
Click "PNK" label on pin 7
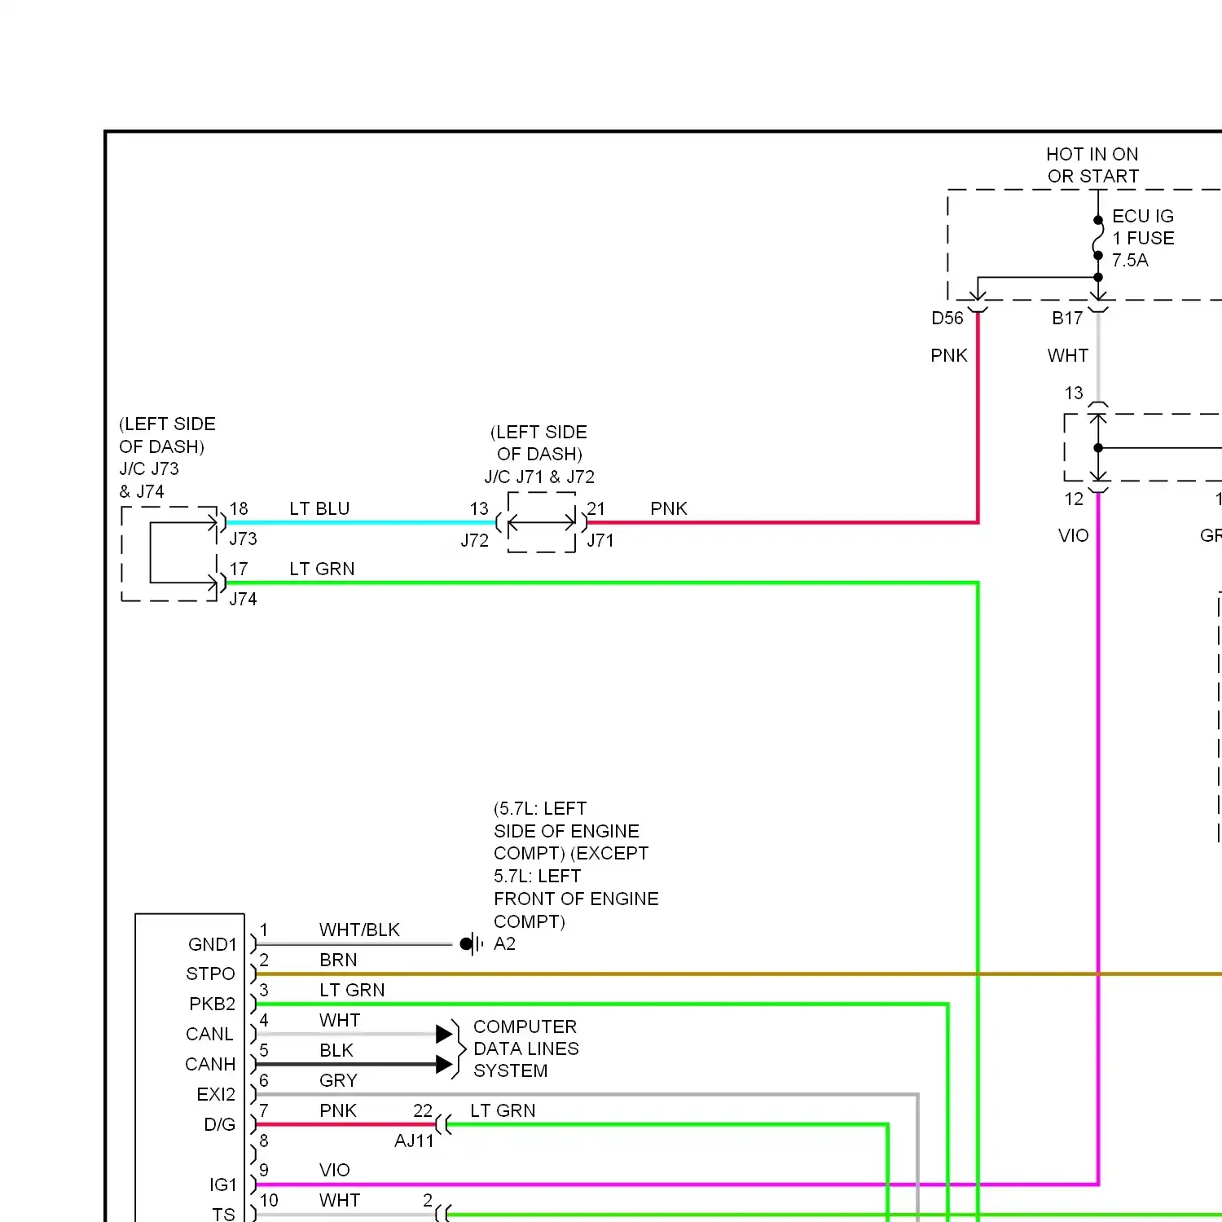(338, 1110)
